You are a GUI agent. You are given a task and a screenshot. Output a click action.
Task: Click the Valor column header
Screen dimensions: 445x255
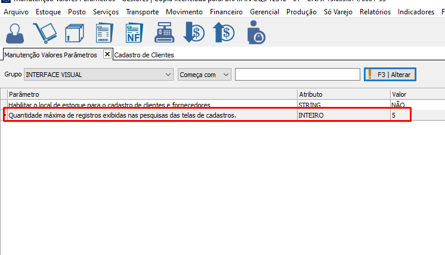coord(399,94)
